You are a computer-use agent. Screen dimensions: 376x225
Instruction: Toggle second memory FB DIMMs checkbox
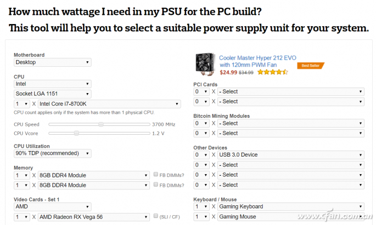[x=156, y=185]
